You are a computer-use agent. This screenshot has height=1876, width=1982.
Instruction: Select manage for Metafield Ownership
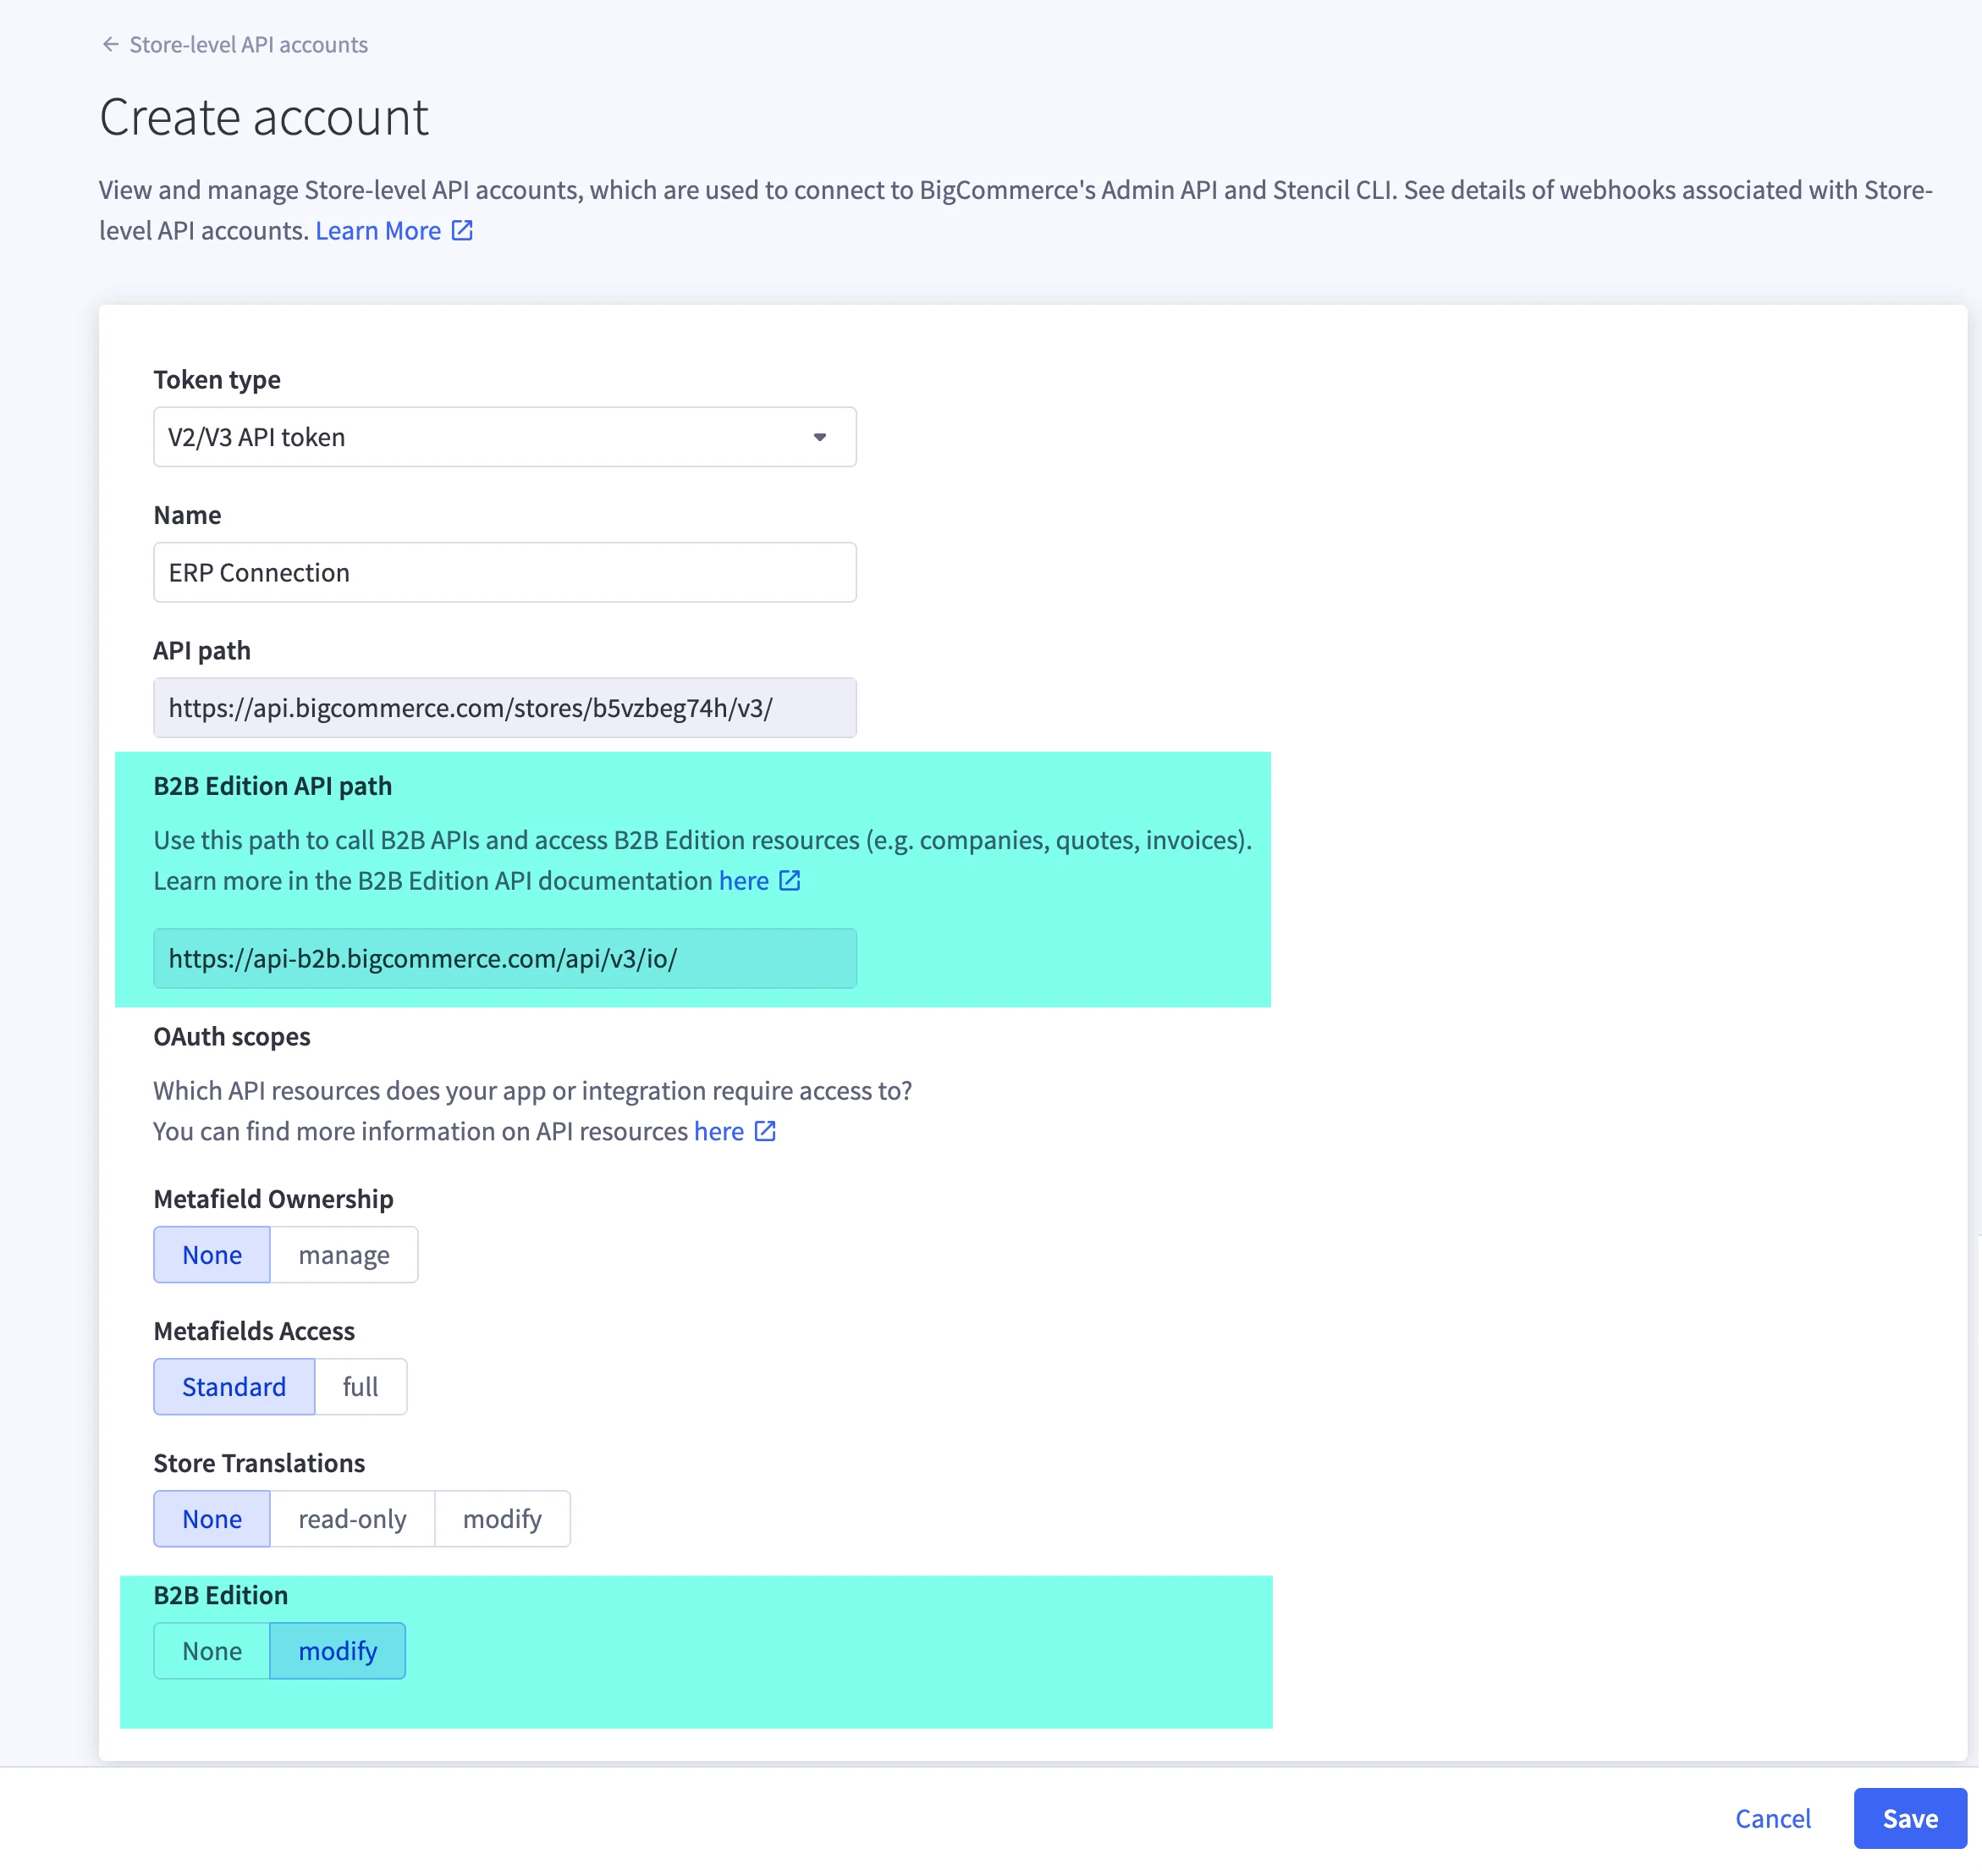pyautogui.click(x=344, y=1255)
